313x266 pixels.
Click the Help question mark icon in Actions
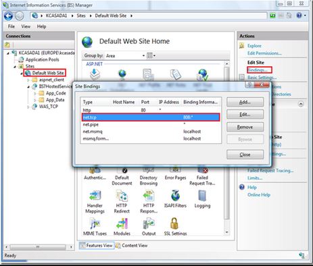[242, 187]
